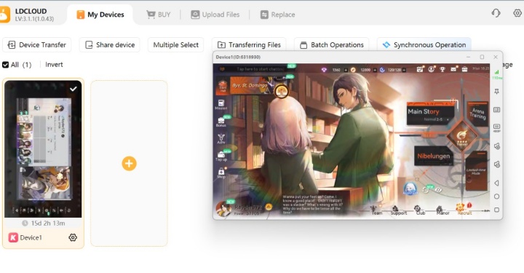The height and width of the screenshot is (273, 524).
Task: Deselect the Device1 card checkmark
Action: click(74, 89)
